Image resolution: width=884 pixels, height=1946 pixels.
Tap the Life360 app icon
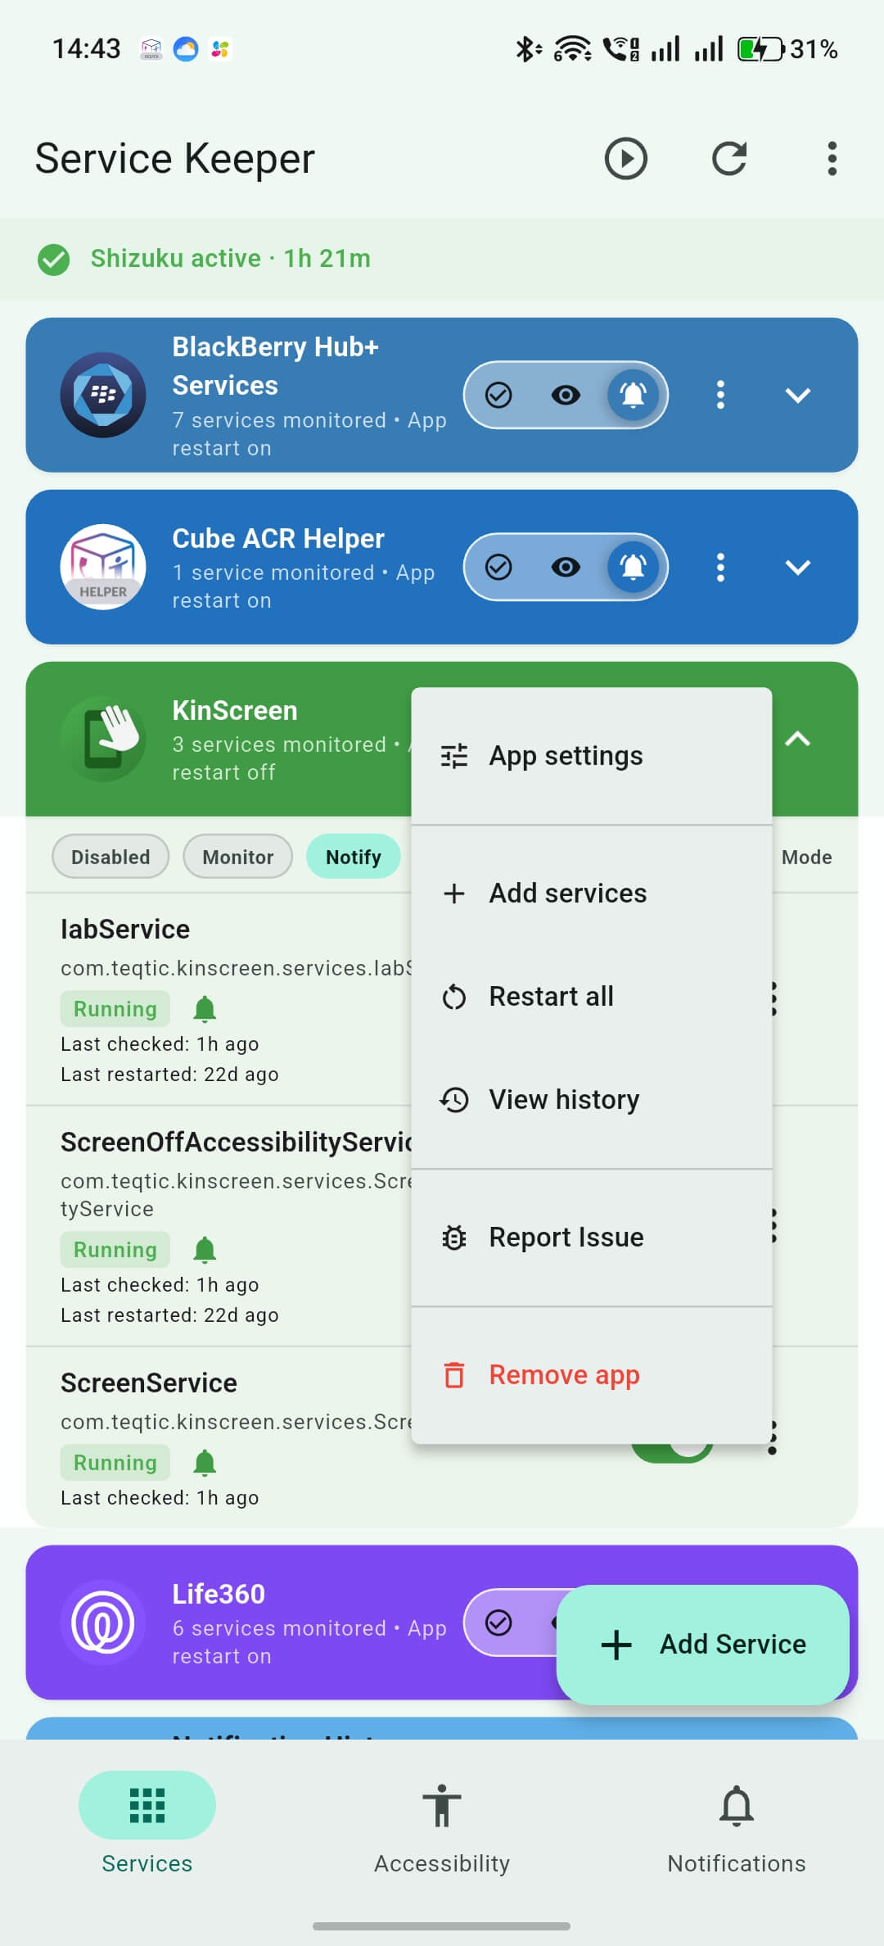pyautogui.click(x=103, y=1622)
